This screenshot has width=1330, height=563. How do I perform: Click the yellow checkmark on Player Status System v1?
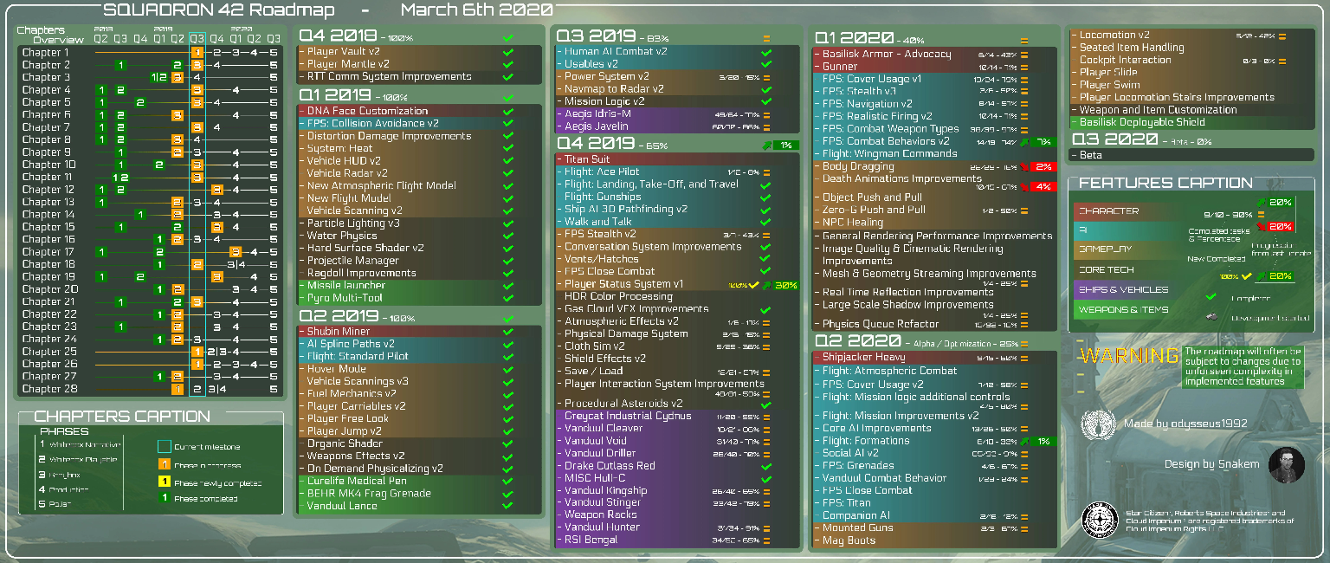click(x=753, y=285)
